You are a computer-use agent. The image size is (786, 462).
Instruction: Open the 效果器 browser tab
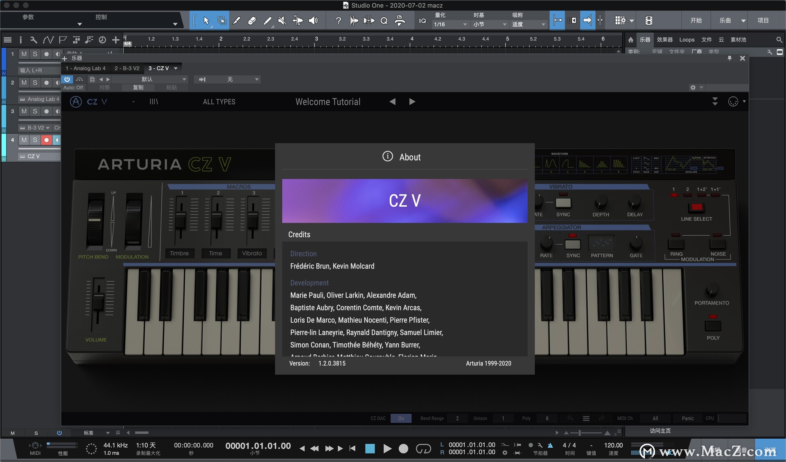665,40
